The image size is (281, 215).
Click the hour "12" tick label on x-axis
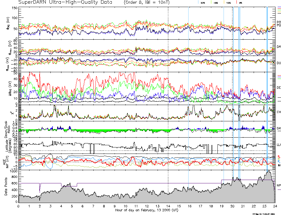pyautogui.click(x=147, y=206)
